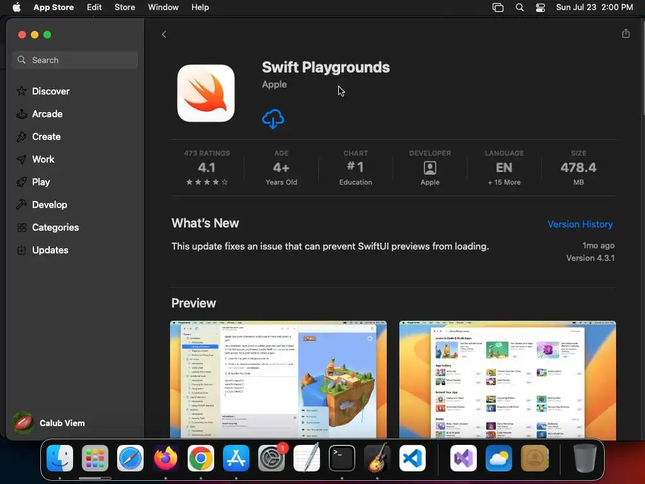This screenshot has height=484, width=645.
Task: Launch GarageBand from the Dock
Action: click(377, 458)
